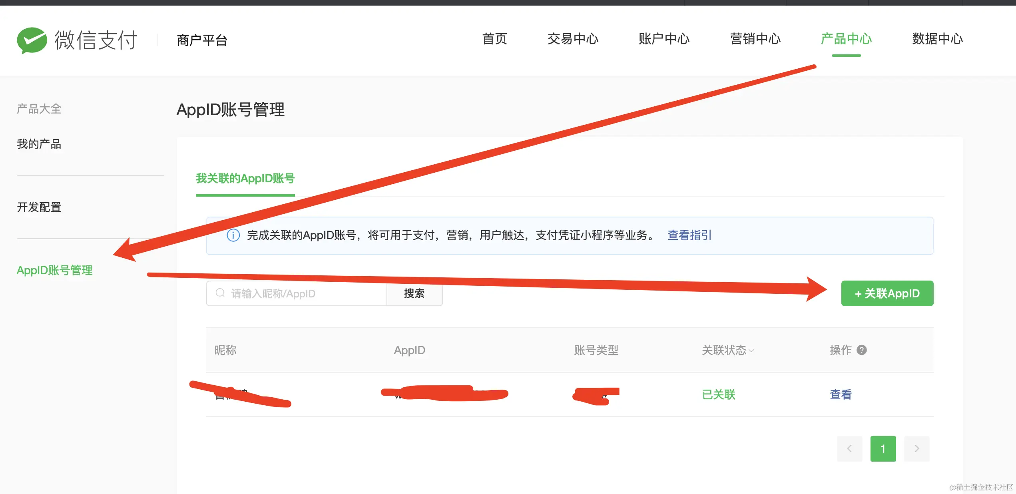Open the 交易中心 navigation tab
The width and height of the screenshot is (1016, 494).
pyautogui.click(x=573, y=39)
